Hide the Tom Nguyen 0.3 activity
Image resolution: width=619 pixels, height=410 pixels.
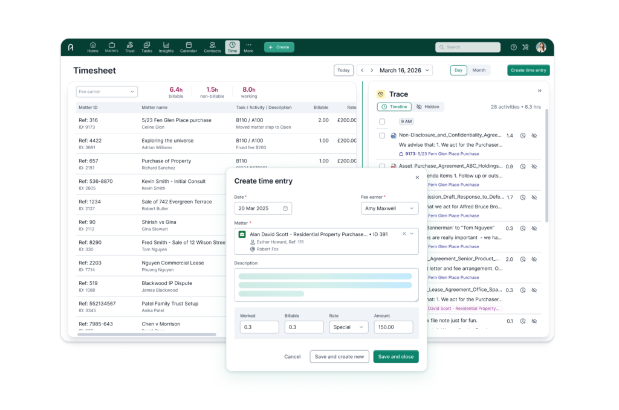(534, 228)
